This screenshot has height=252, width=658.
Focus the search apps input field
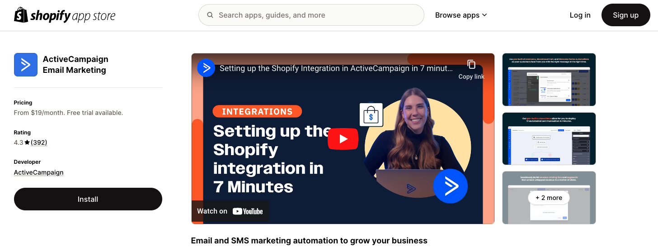311,15
